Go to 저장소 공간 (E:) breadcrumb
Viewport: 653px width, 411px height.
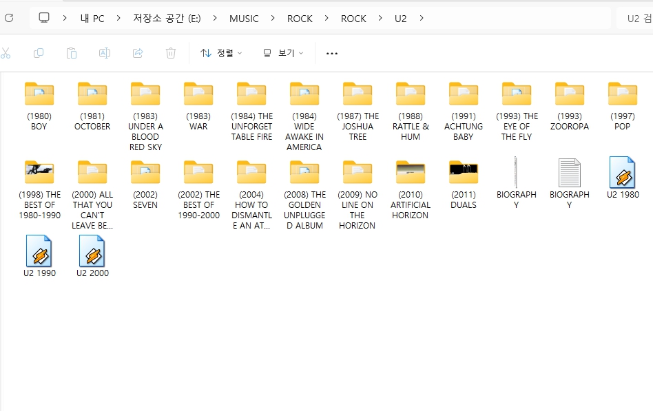(x=167, y=19)
